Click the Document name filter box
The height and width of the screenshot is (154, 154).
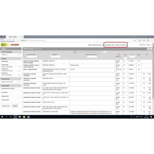tap(32, 57)
